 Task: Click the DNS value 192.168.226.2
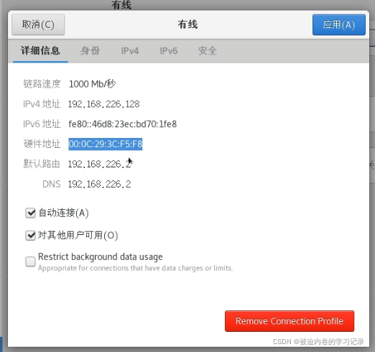(x=100, y=184)
